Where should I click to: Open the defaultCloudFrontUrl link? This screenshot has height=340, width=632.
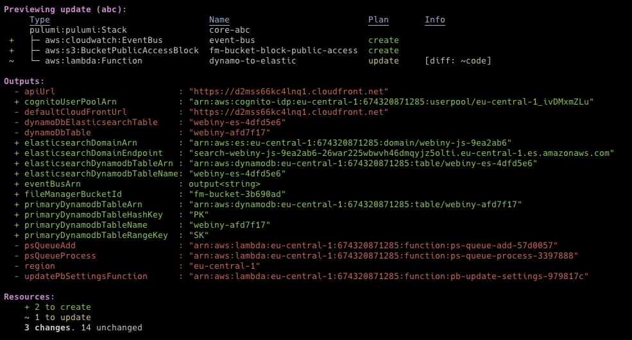[x=288, y=112]
